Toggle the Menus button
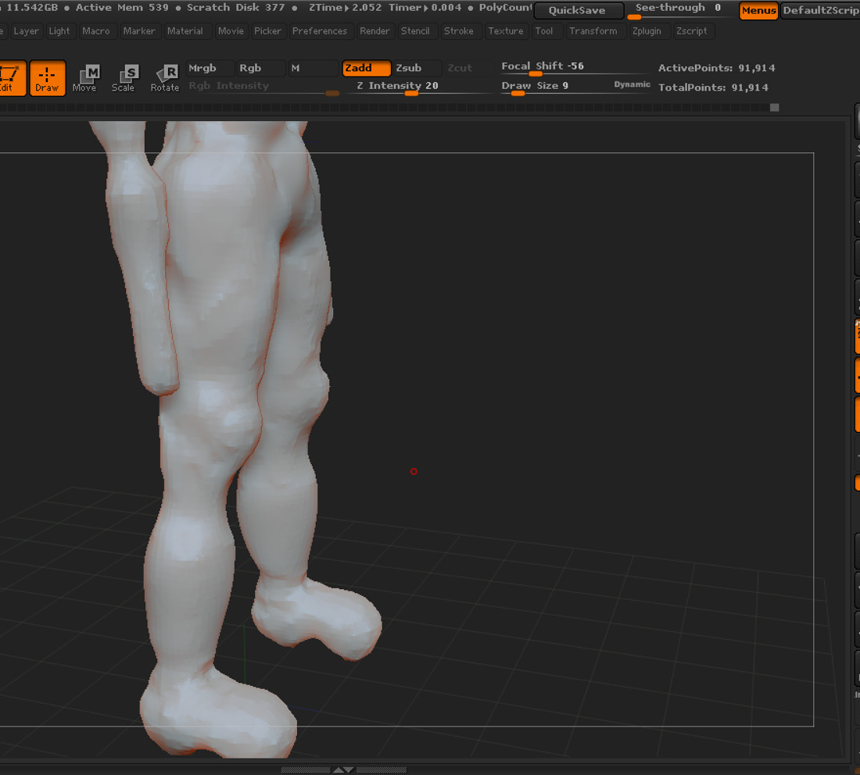The image size is (860, 775). tap(758, 10)
